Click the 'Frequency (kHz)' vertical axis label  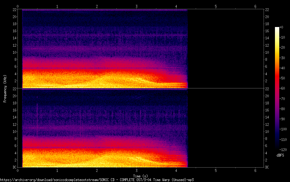5,88
